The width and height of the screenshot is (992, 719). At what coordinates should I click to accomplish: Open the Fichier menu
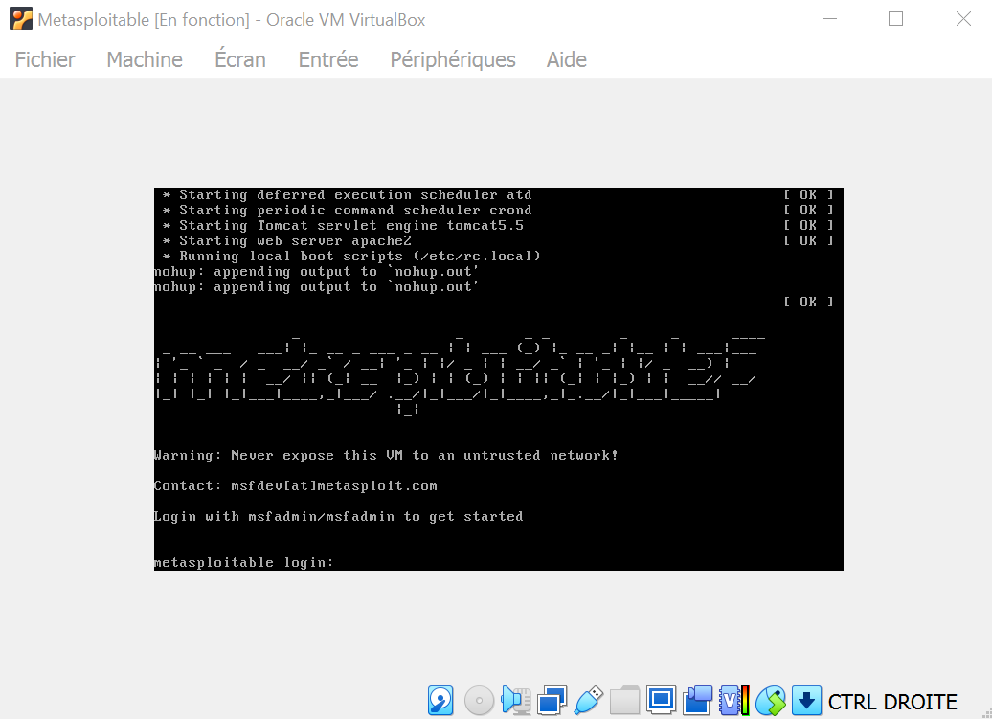point(45,59)
